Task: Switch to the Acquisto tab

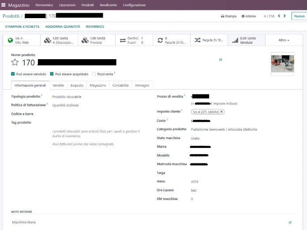Action: [x=77, y=85]
